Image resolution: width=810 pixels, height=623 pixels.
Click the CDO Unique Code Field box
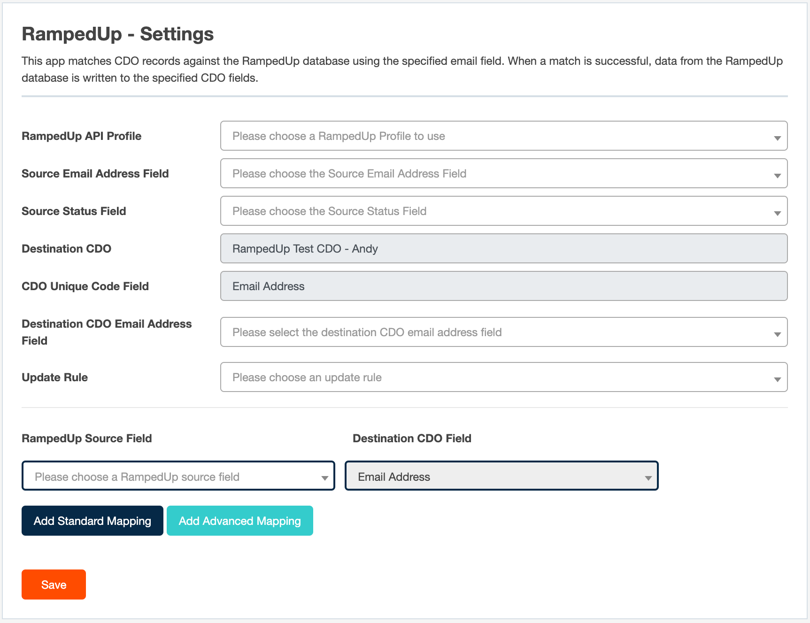tap(504, 286)
